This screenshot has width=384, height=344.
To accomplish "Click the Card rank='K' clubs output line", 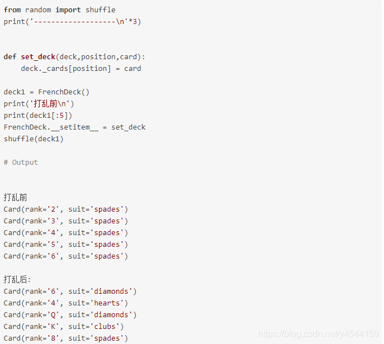I will (x=63, y=326).
